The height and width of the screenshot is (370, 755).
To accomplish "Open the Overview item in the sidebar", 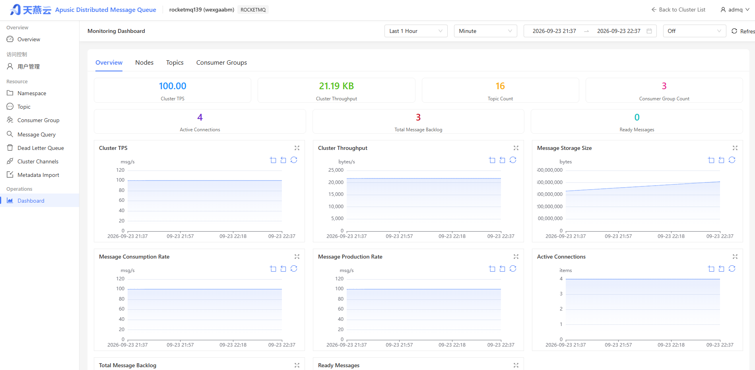I will (40, 39).
